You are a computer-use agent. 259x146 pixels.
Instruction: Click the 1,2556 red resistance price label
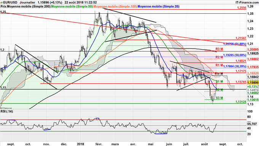click(x=241, y=8)
